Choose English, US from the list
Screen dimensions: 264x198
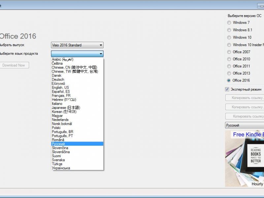point(77,87)
